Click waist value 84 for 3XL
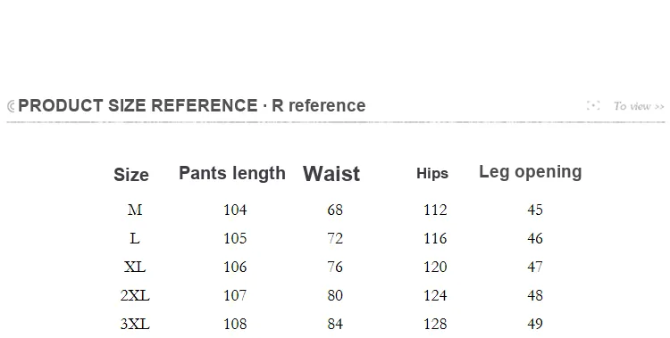Image resolution: width=670 pixels, height=338 pixels. pyautogui.click(x=335, y=324)
